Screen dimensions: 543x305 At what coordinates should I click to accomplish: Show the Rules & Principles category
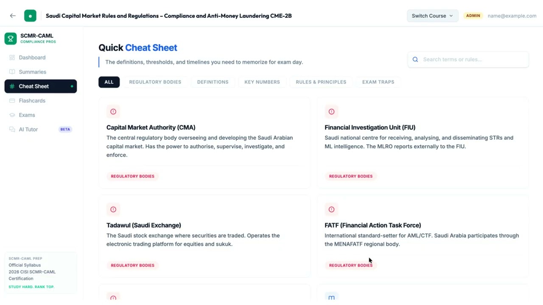click(321, 82)
